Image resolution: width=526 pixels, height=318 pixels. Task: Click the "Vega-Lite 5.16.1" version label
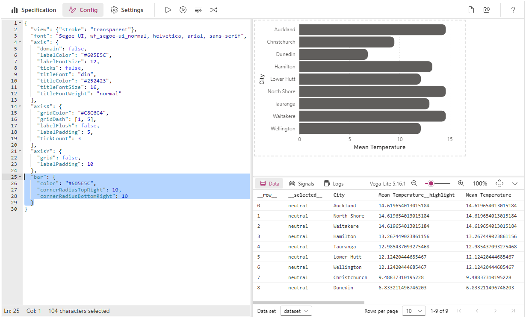[x=388, y=183]
